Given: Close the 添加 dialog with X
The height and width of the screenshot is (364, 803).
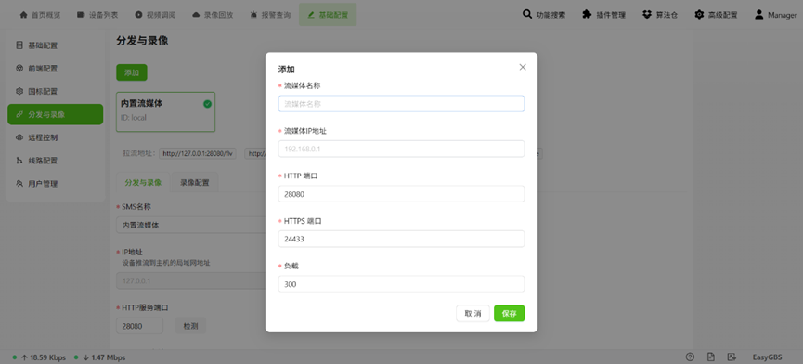Looking at the screenshot, I should point(523,67).
